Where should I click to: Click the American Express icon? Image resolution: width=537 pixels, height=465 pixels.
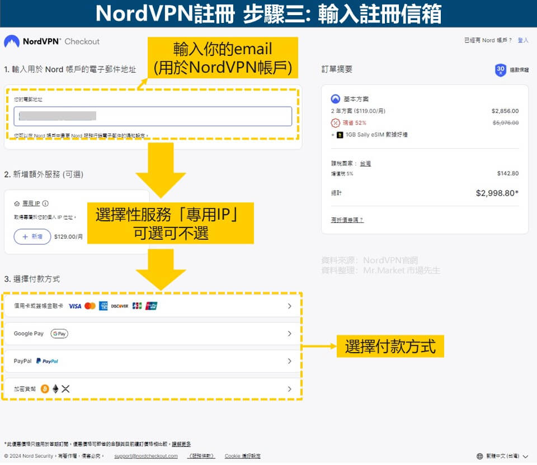point(103,306)
